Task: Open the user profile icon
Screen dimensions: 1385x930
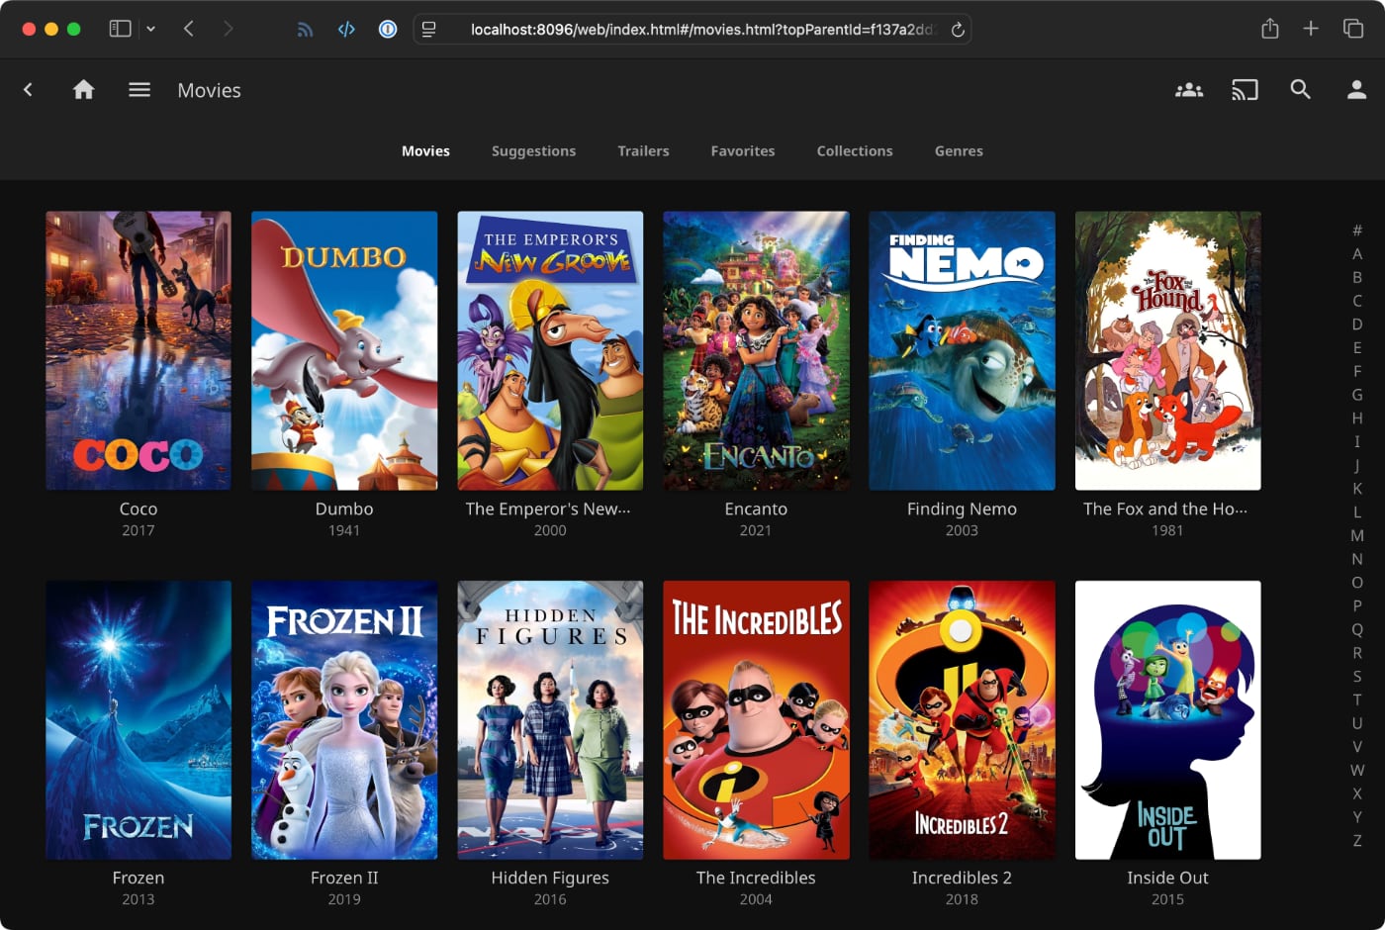Action: click(1357, 90)
